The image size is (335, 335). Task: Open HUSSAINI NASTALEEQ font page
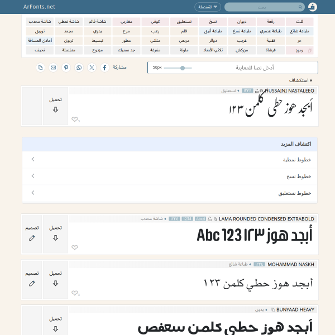point(289,91)
